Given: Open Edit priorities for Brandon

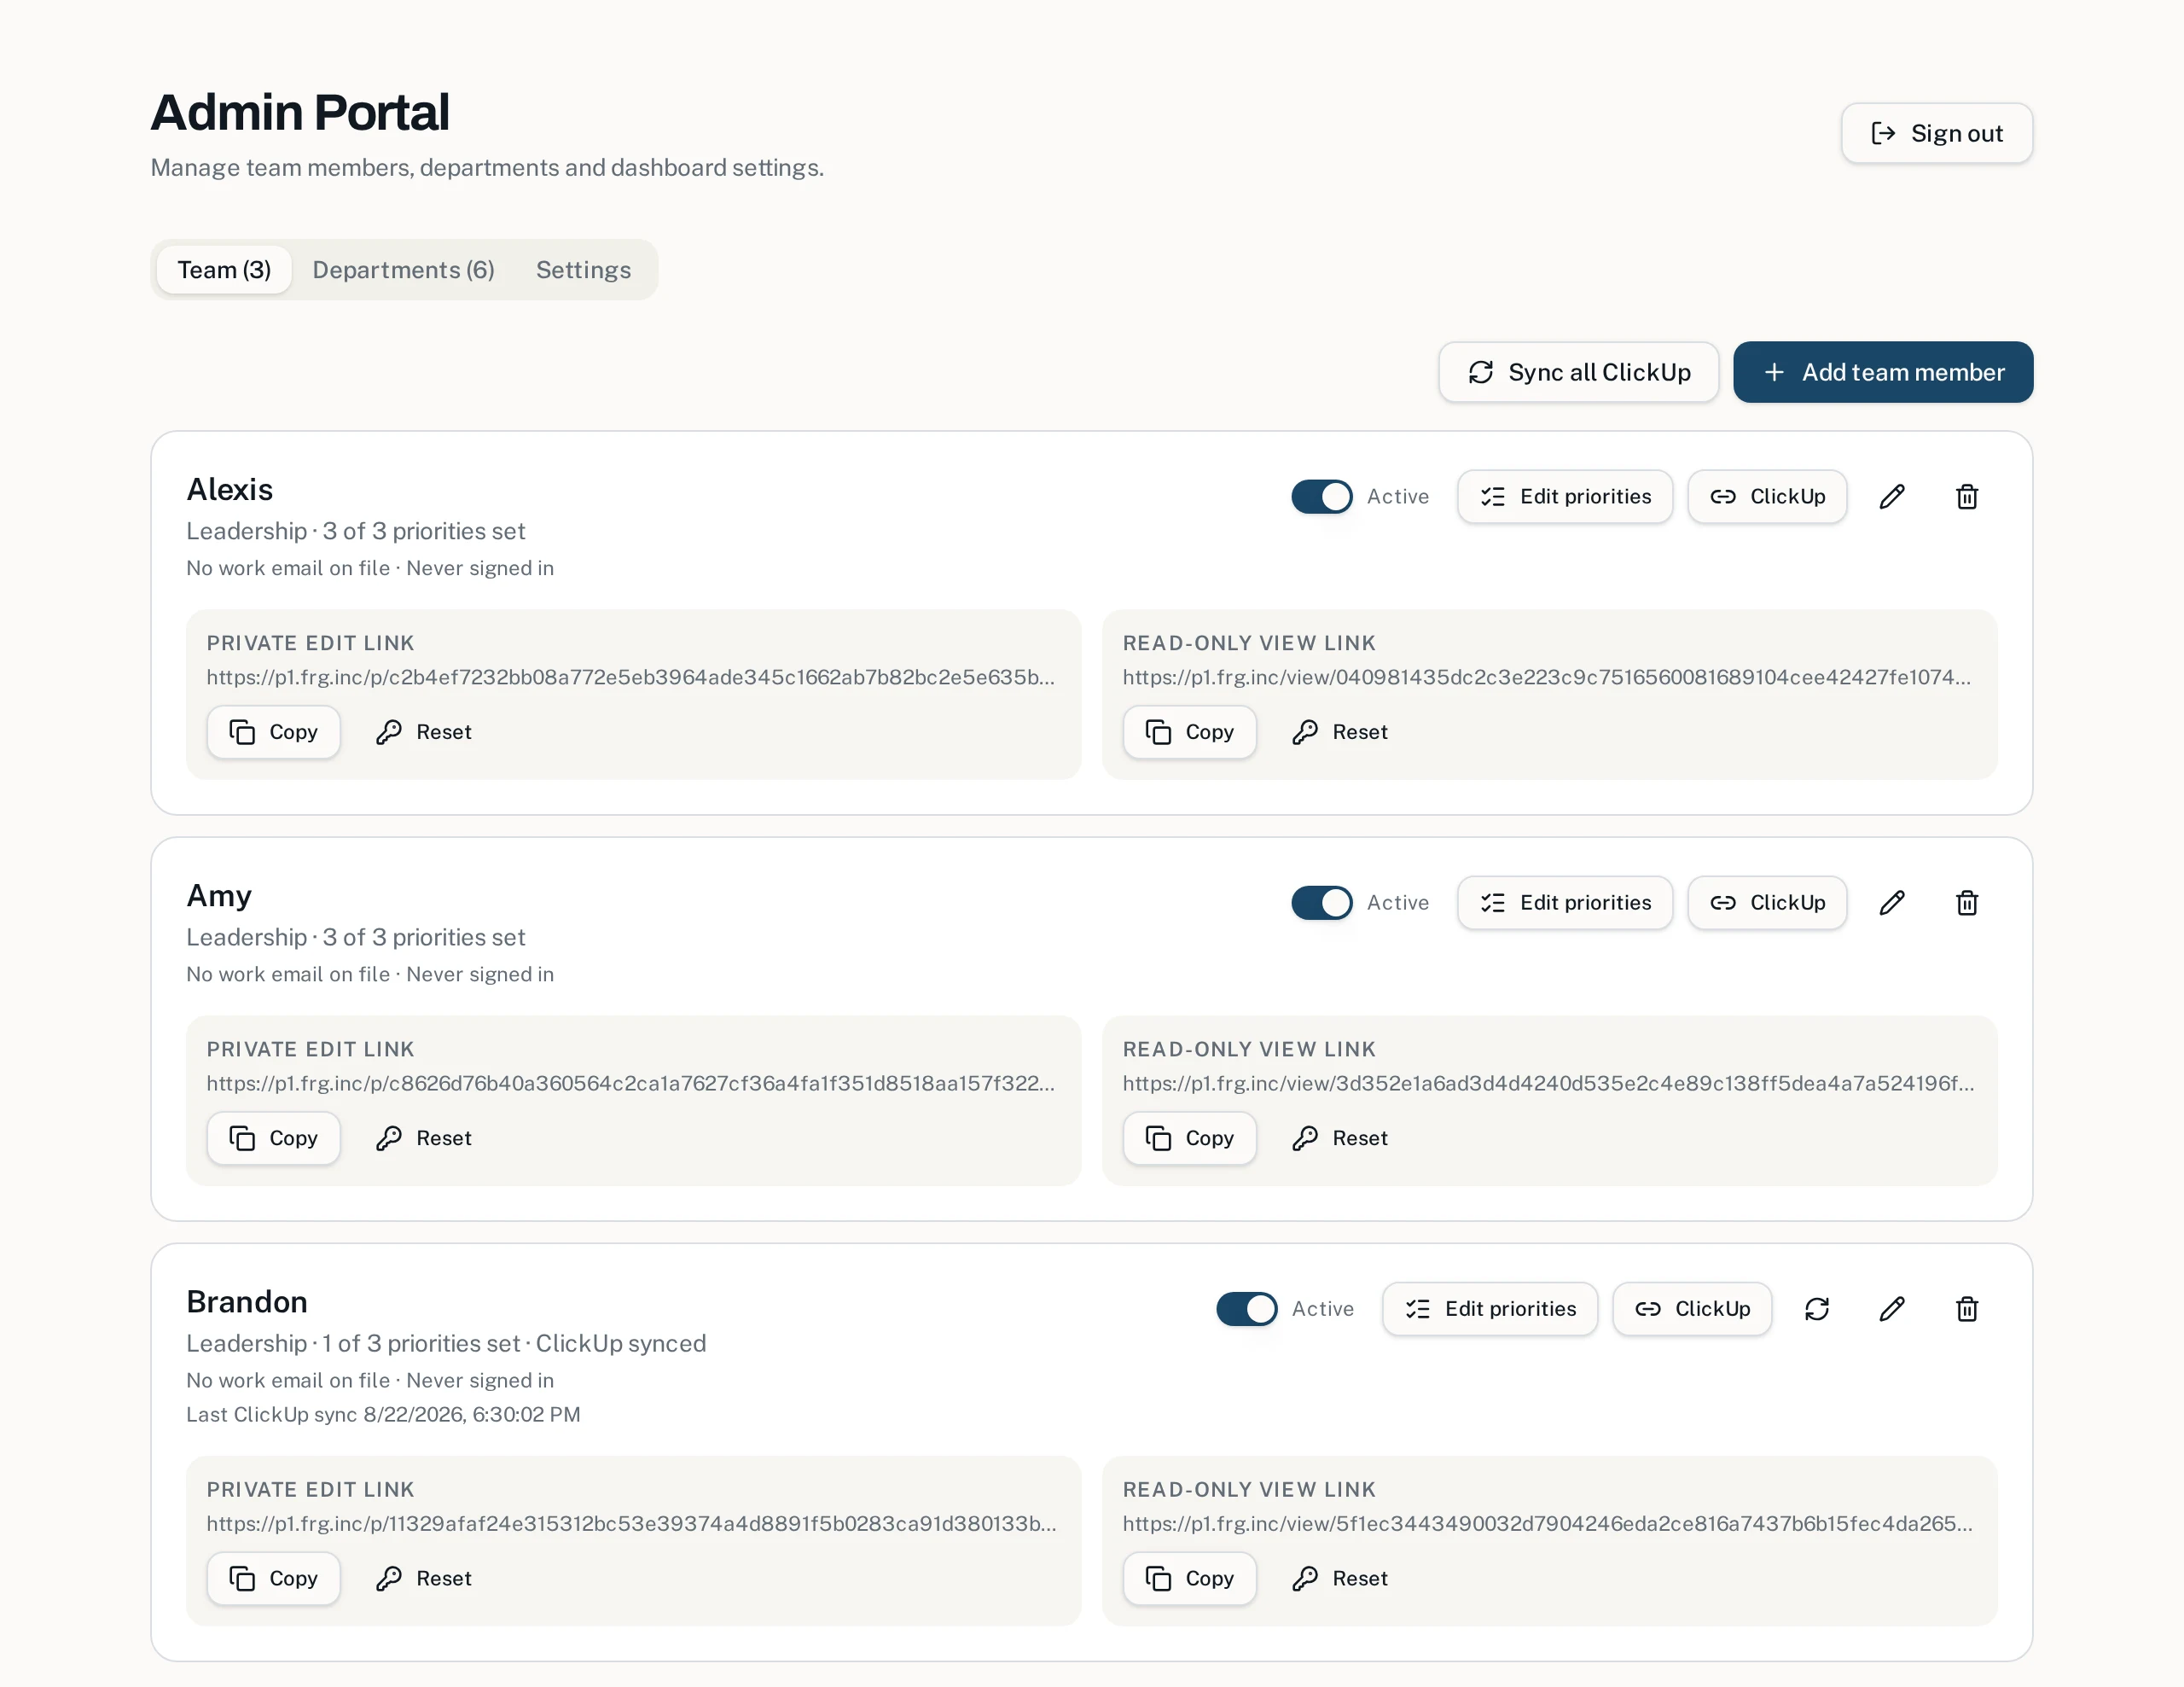Looking at the screenshot, I should point(1489,1309).
